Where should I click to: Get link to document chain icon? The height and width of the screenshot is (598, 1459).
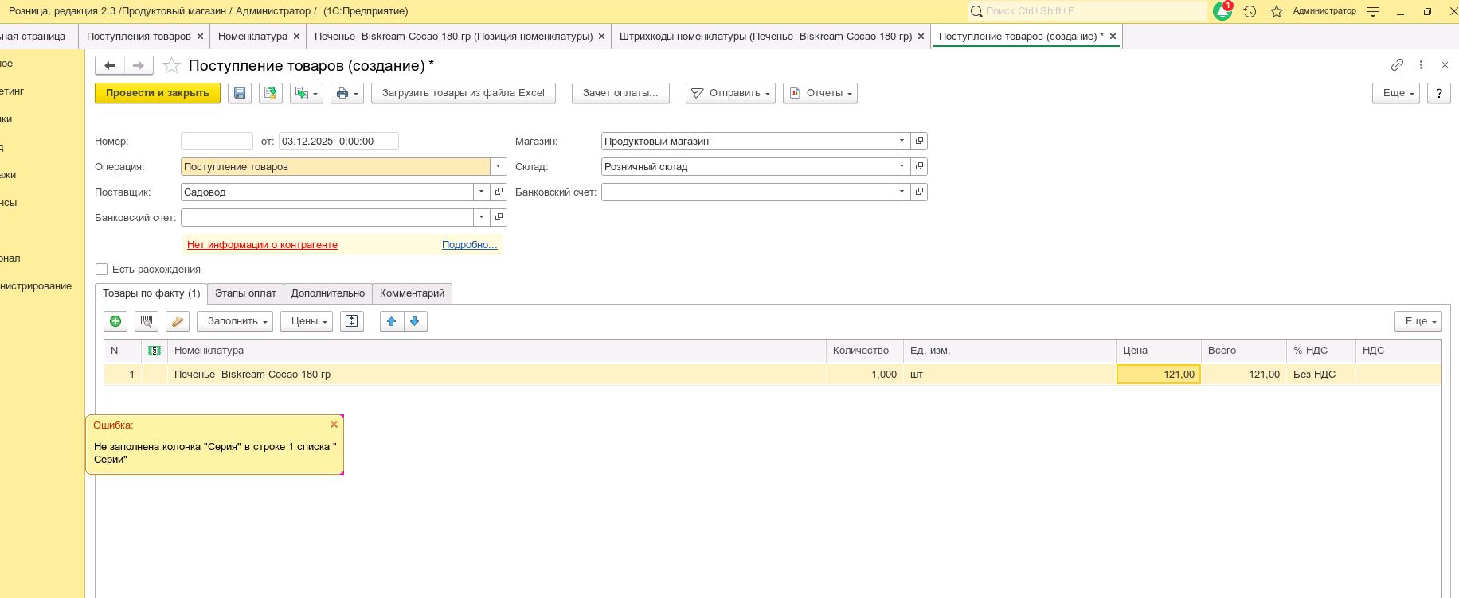(x=1397, y=65)
